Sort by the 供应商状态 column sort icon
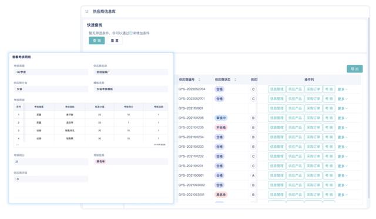 (x=235, y=79)
